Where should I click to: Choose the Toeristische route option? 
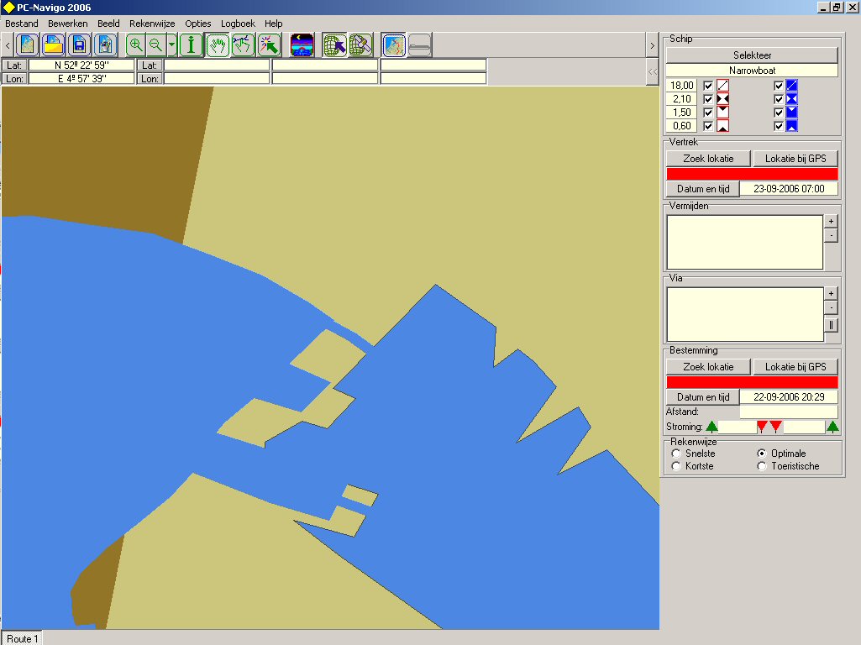pyautogui.click(x=762, y=466)
